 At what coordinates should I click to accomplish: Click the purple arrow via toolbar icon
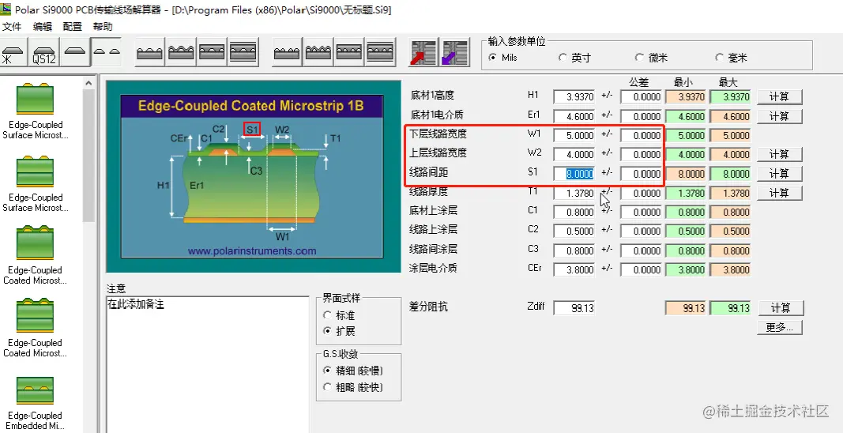(453, 52)
